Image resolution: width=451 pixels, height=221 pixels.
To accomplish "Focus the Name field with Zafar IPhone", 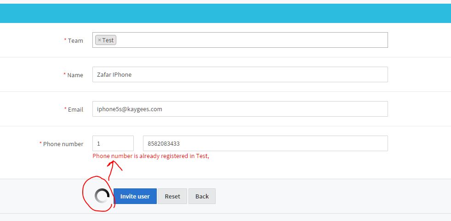I will point(240,74).
